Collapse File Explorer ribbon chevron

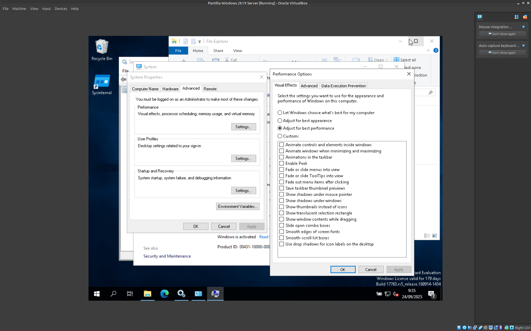pos(428,50)
